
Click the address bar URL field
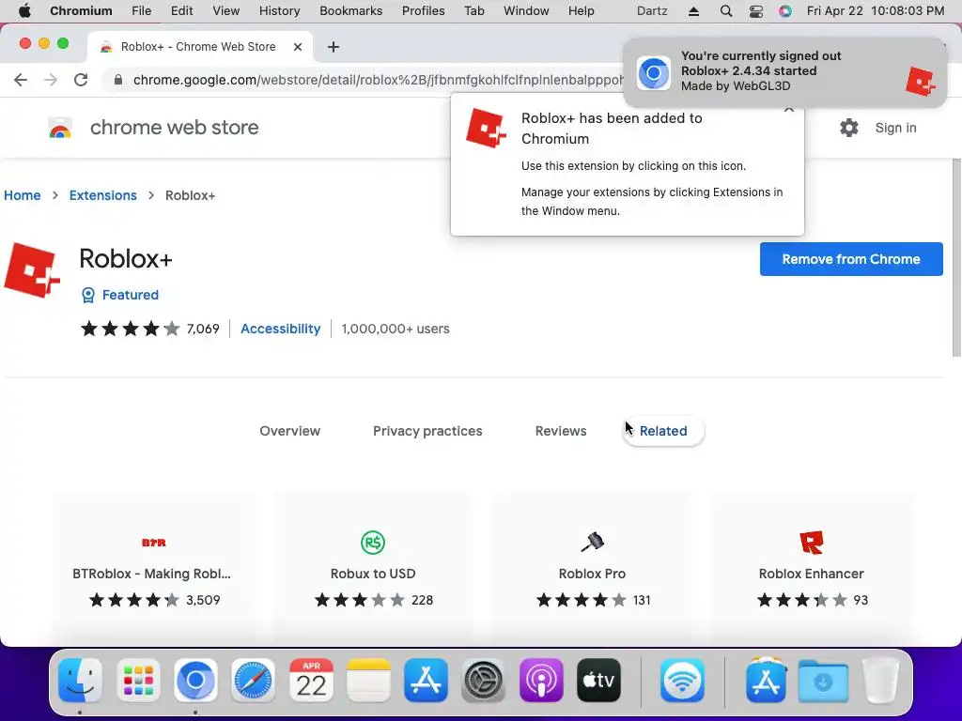(x=378, y=80)
